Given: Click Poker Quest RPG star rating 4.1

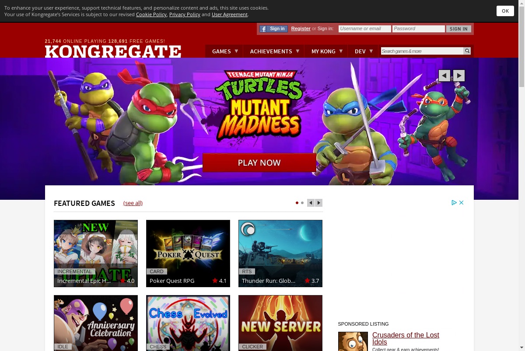Looking at the screenshot, I should (x=220, y=281).
